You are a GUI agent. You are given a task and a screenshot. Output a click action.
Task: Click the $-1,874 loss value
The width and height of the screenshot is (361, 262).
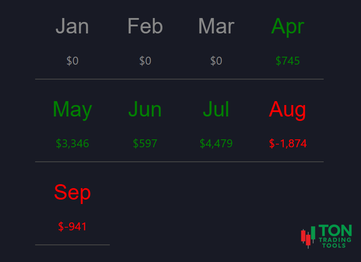click(x=288, y=144)
